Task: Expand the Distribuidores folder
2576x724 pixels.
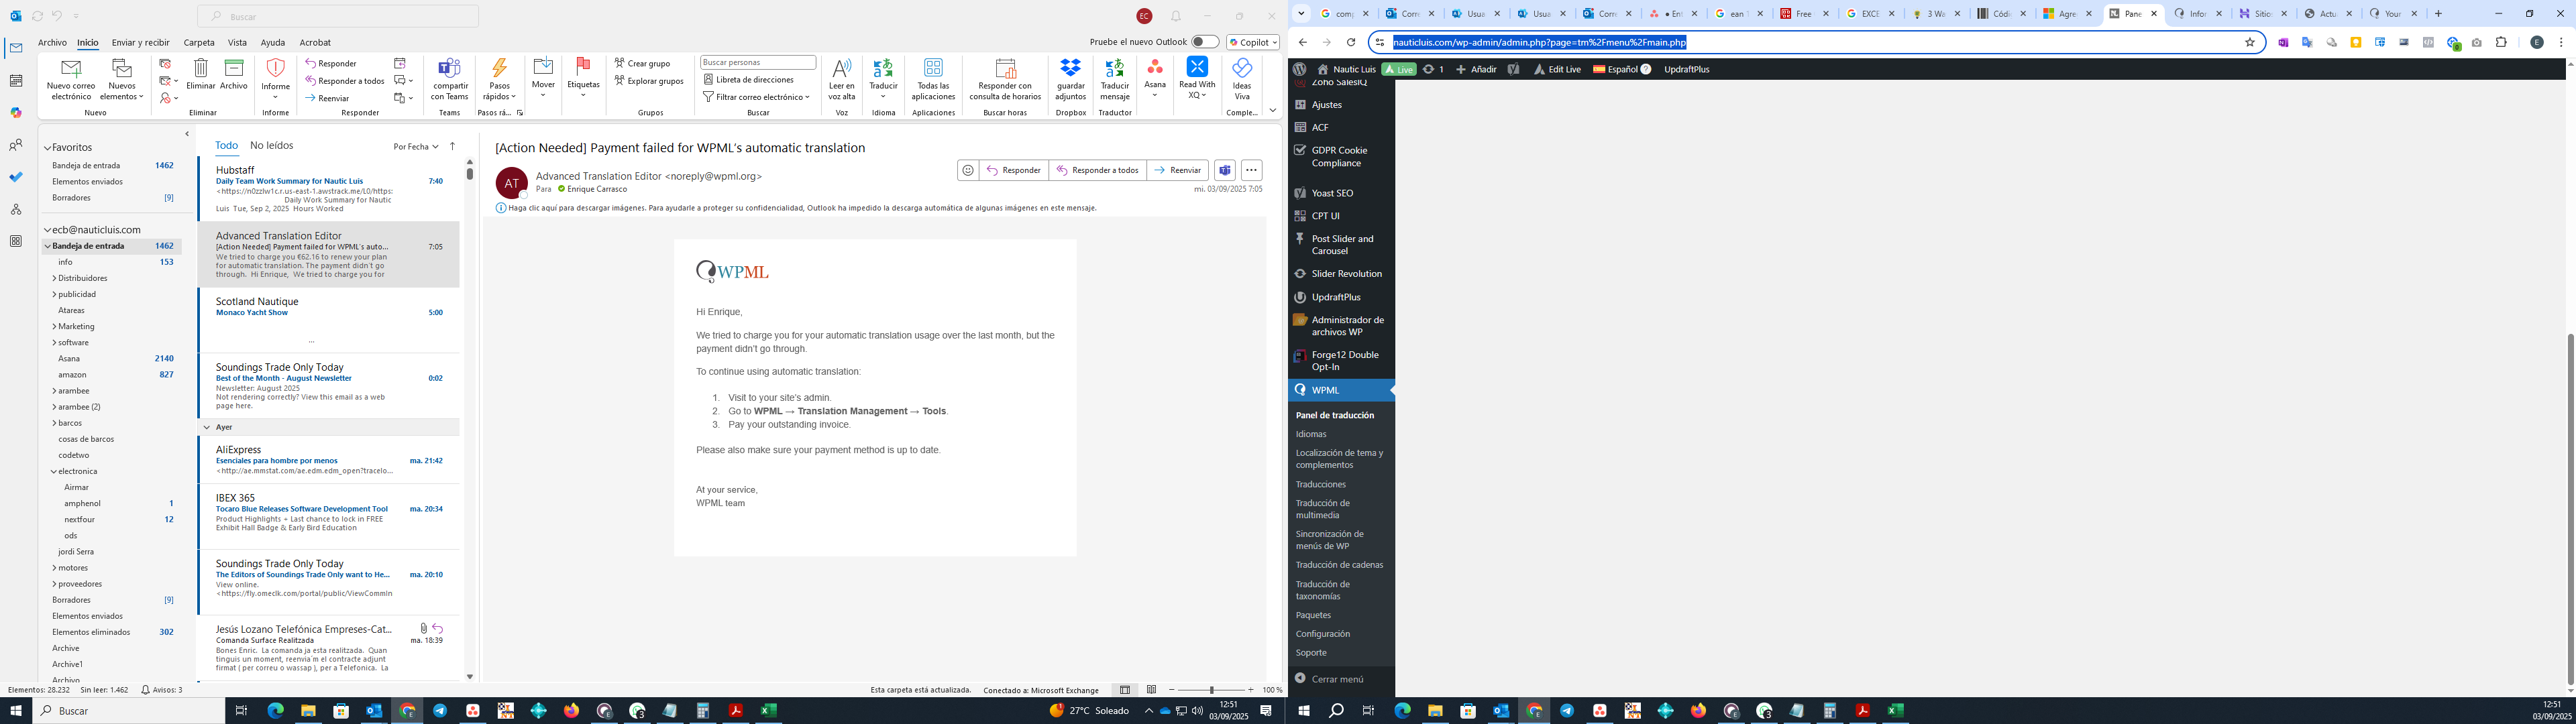Action: pos(55,279)
